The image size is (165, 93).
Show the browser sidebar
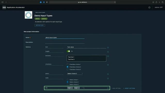coord(3,2)
